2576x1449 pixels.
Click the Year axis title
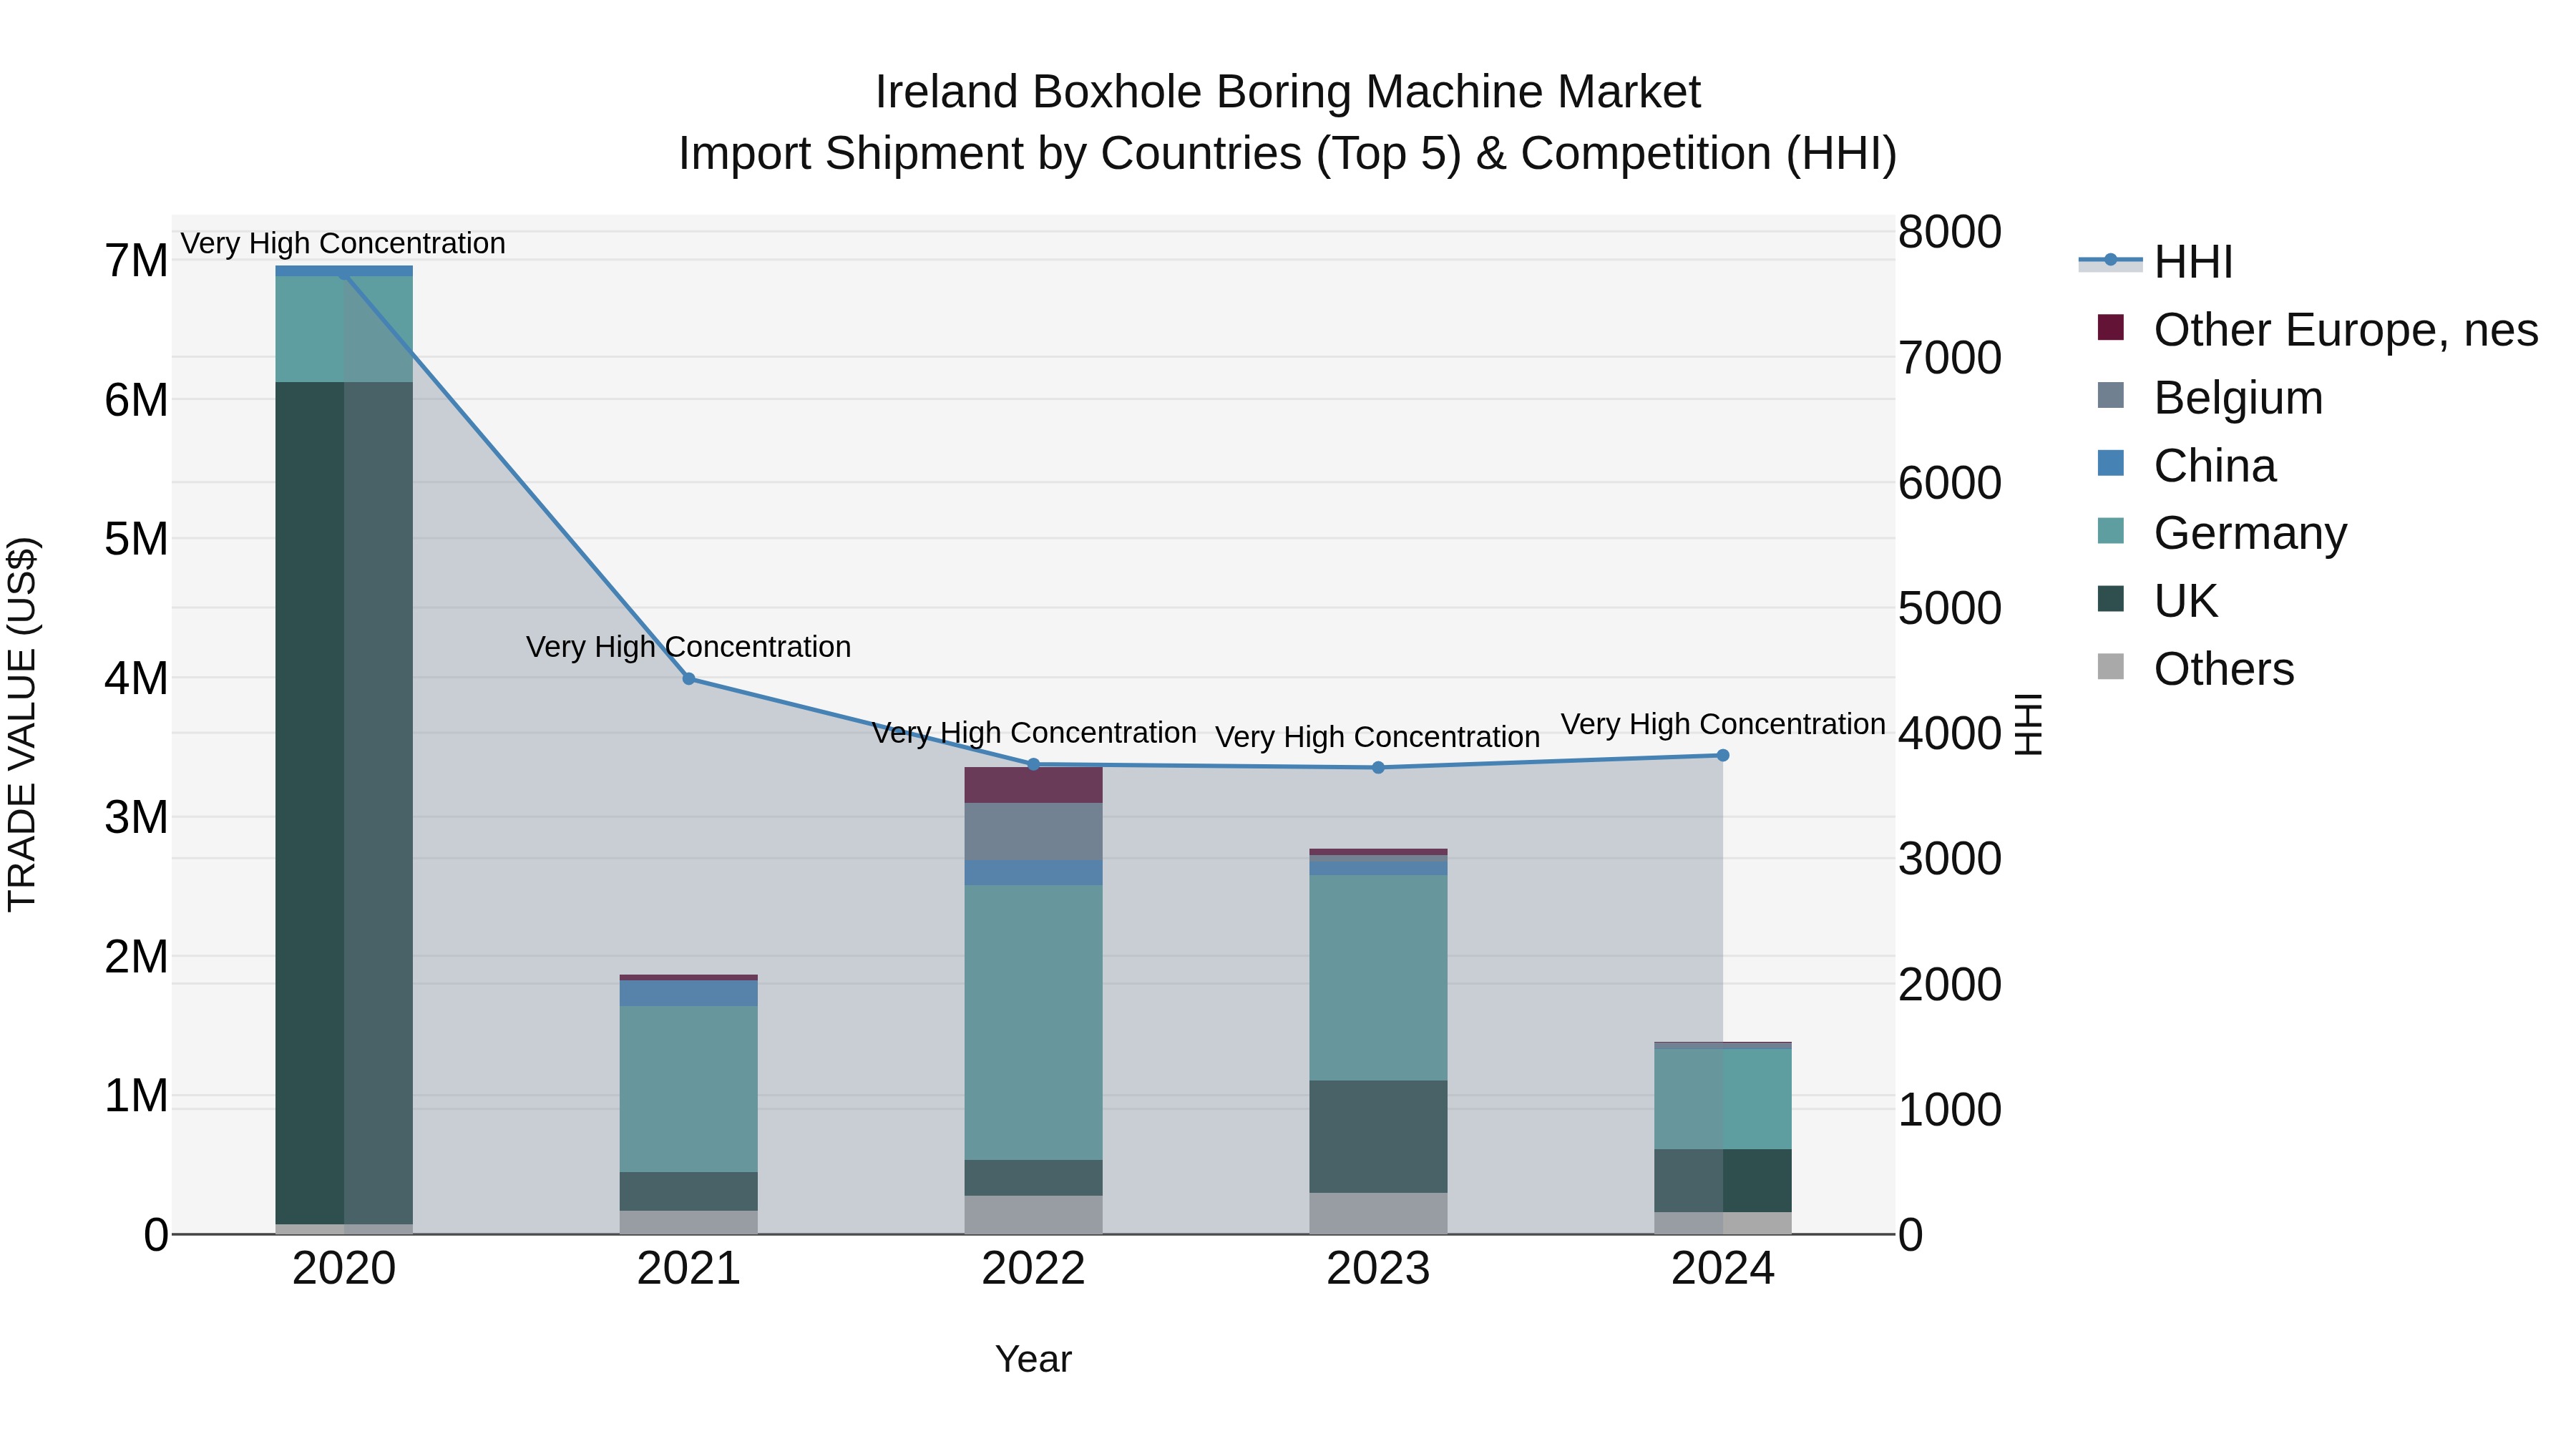1033,1360
